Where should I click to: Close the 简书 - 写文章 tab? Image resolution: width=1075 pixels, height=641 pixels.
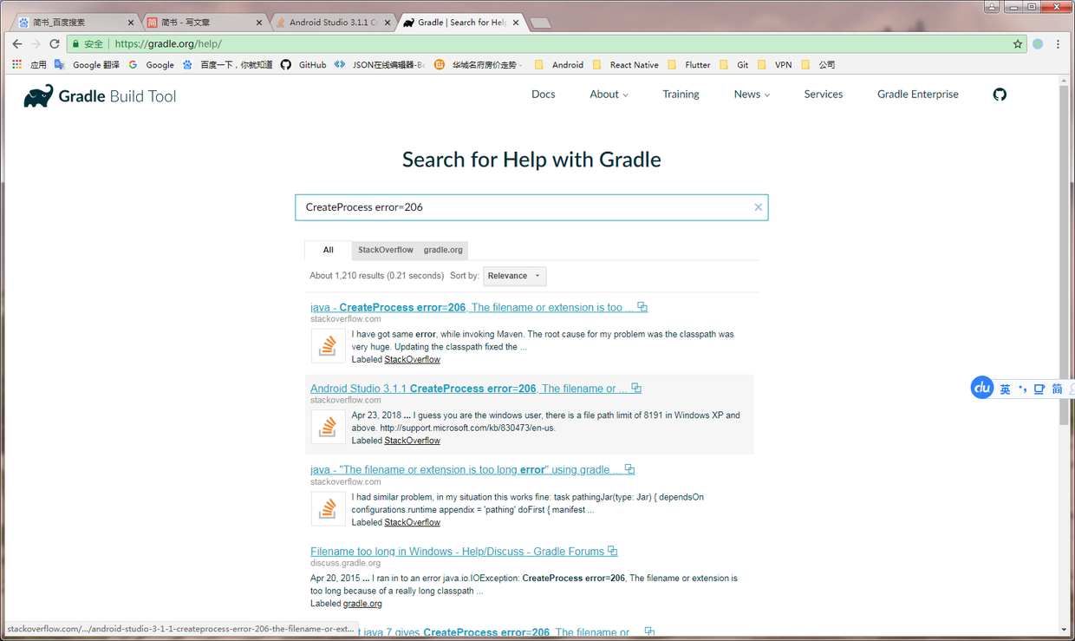[258, 23]
